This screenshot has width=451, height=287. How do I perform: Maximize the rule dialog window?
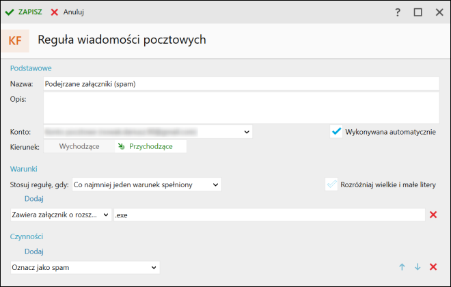point(418,12)
